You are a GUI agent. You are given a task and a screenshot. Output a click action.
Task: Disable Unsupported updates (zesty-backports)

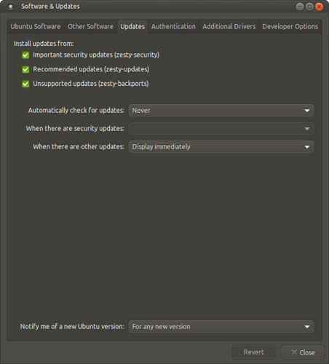point(25,84)
